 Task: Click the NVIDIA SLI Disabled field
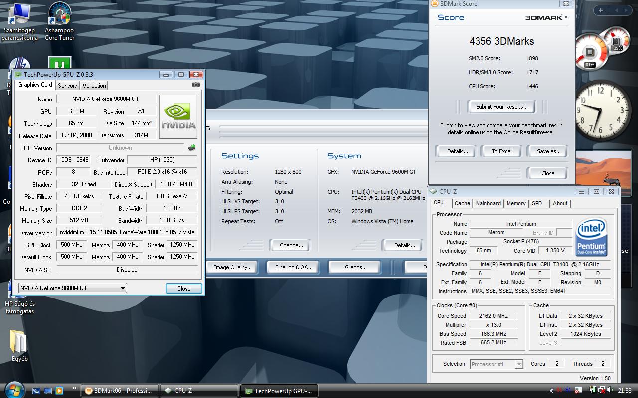[x=127, y=269]
